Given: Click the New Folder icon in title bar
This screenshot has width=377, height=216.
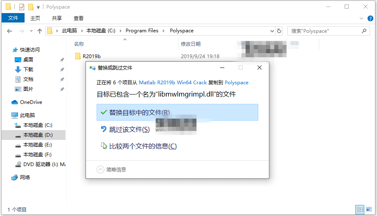Looking at the screenshot, I should tap(30, 7).
